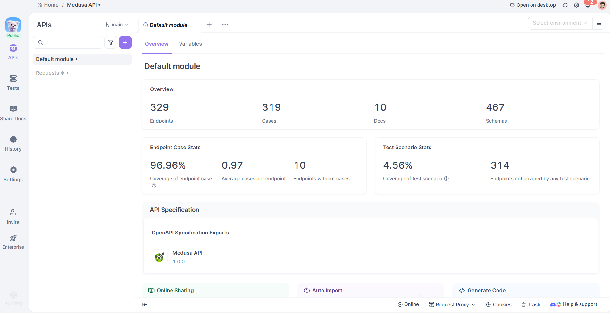Click the 0.97 average cases per endpoint value
The width and height of the screenshot is (610, 313).
tap(232, 165)
